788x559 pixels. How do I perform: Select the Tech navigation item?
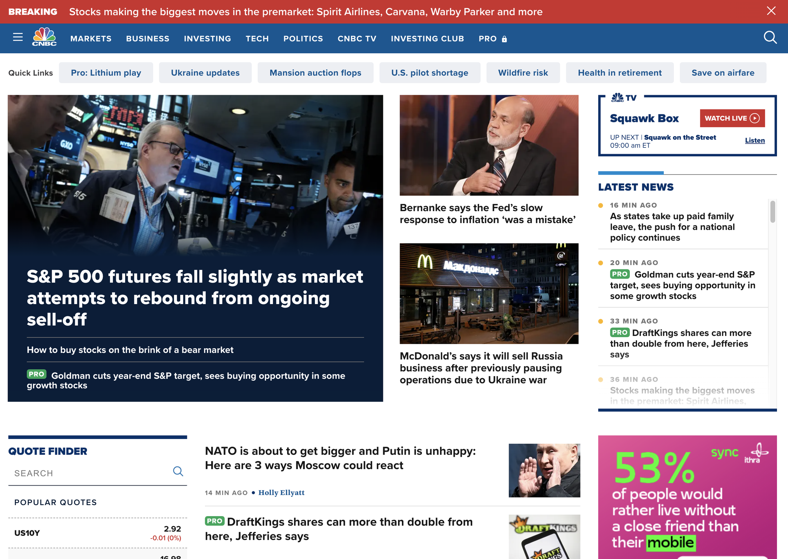pos(257,38)
